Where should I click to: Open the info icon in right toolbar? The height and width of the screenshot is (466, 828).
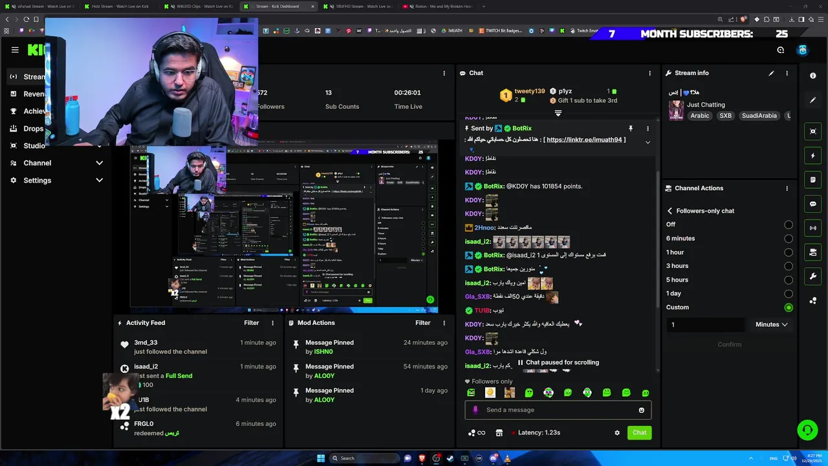click(x=813, y=76)
